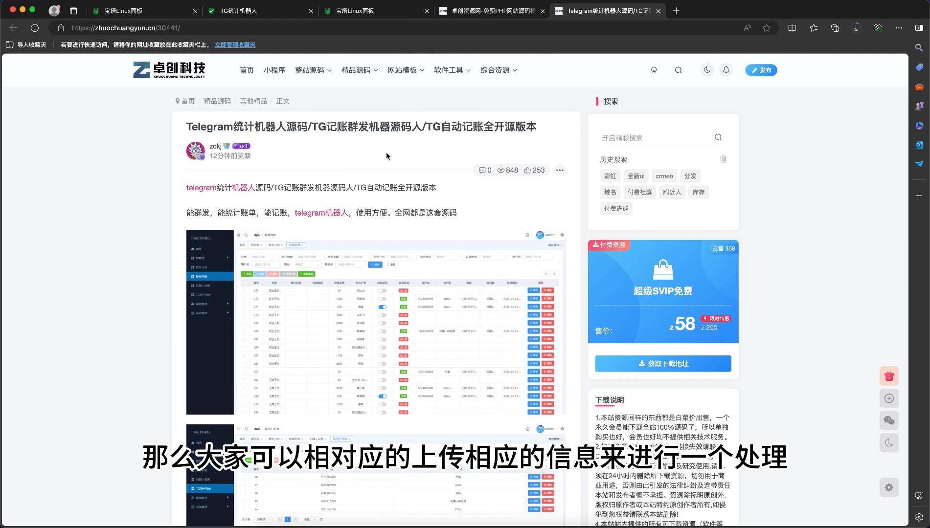The width and height of the screenshot is (930, 528).
Task: Open the split screen icon in the toolbar
Action: (792, 28)
